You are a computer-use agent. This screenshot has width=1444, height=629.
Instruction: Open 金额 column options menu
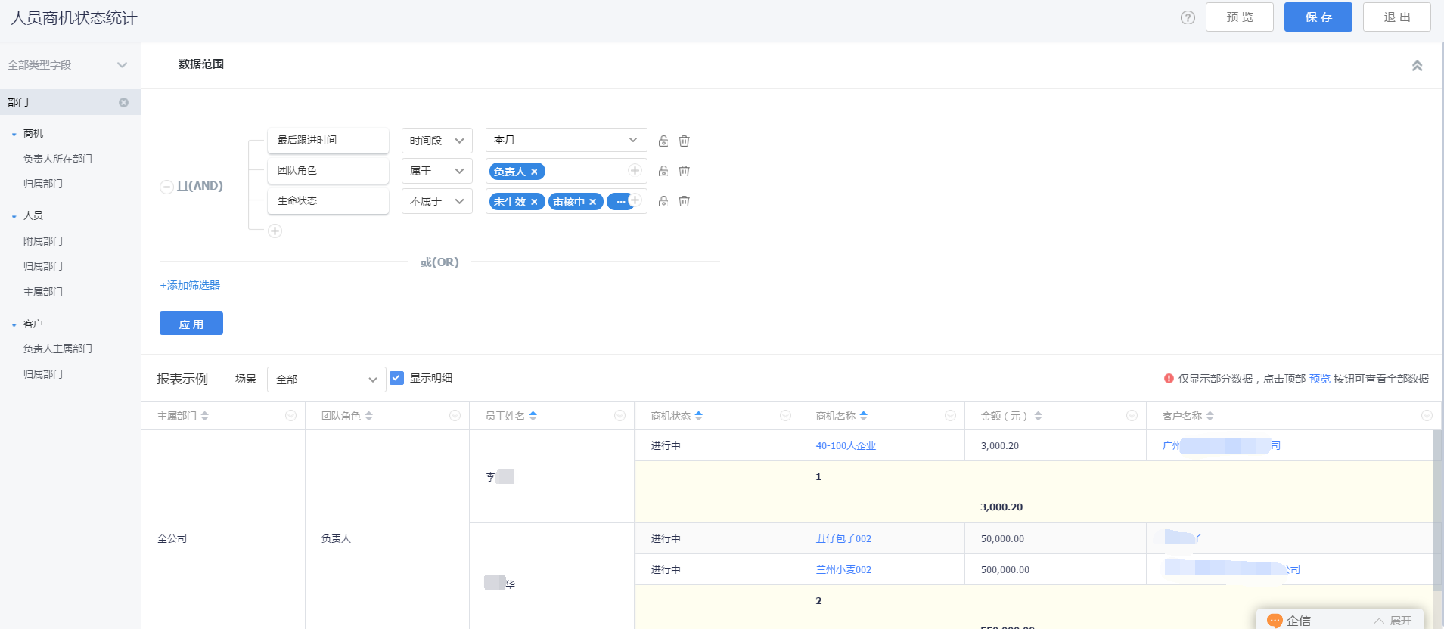point(1132,416)
